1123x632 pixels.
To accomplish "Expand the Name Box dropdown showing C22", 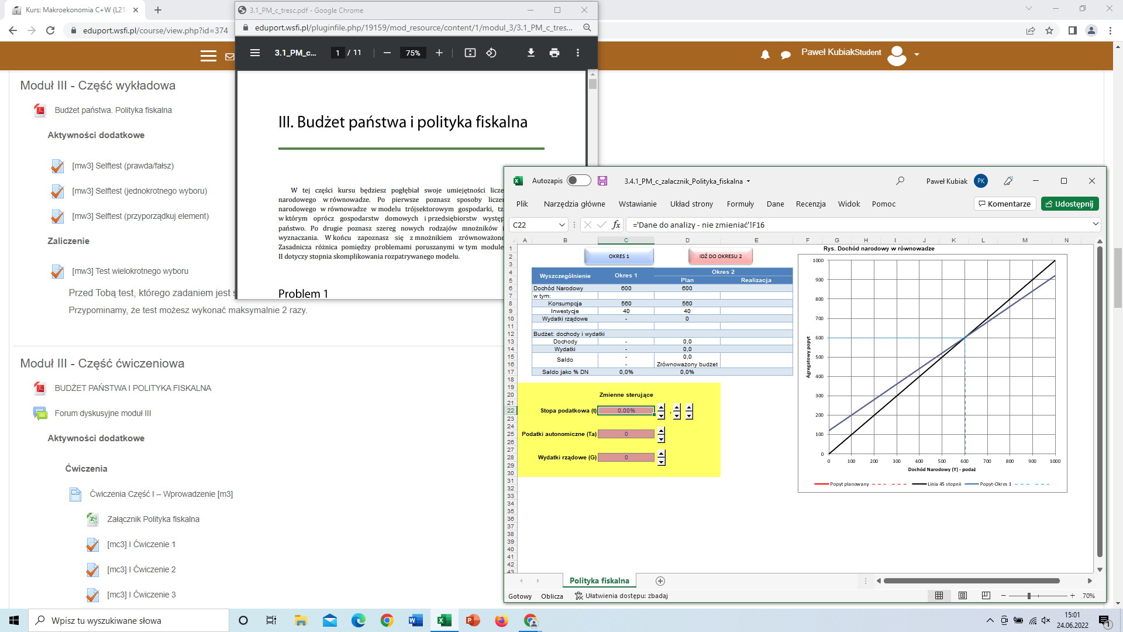I will click(561, 225).
